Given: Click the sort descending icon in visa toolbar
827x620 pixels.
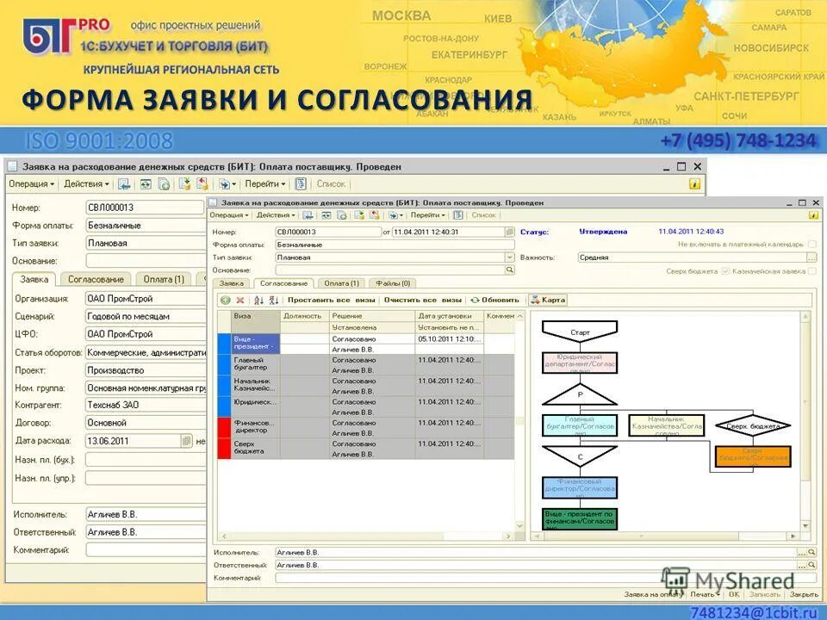Looking at the screenshot, I should pos(273,300).
